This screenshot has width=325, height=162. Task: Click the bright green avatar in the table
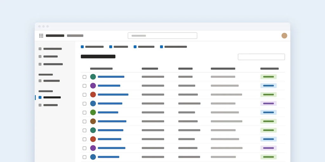click(x=93, y=112)
